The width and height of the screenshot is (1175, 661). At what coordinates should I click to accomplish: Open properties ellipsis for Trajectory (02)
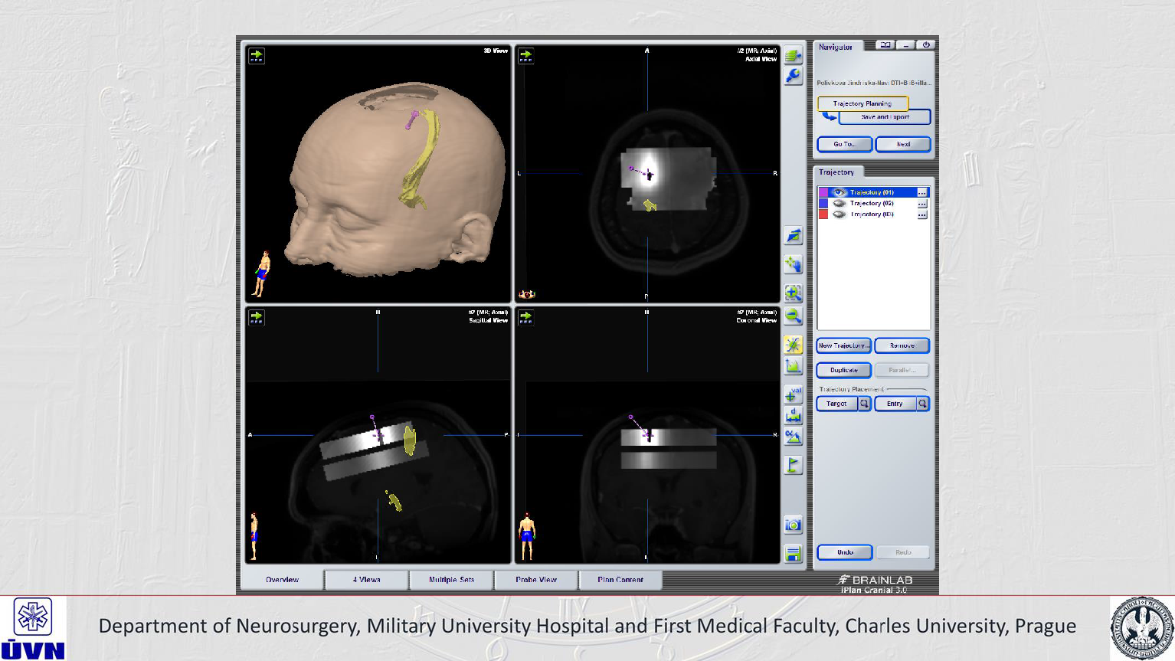point(922,204)
